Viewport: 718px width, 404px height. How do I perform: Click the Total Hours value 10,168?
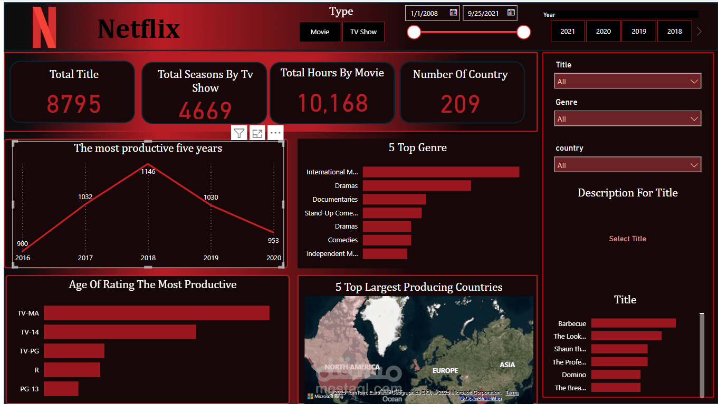coord(333,103)
